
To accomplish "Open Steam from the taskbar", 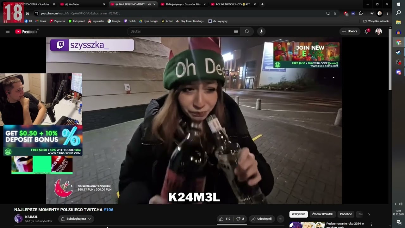I will click(398, 52).
